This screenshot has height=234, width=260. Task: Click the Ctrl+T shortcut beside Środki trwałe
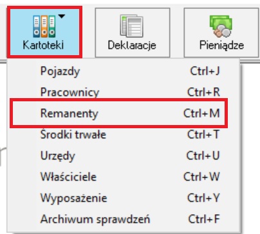coord(203,135)
